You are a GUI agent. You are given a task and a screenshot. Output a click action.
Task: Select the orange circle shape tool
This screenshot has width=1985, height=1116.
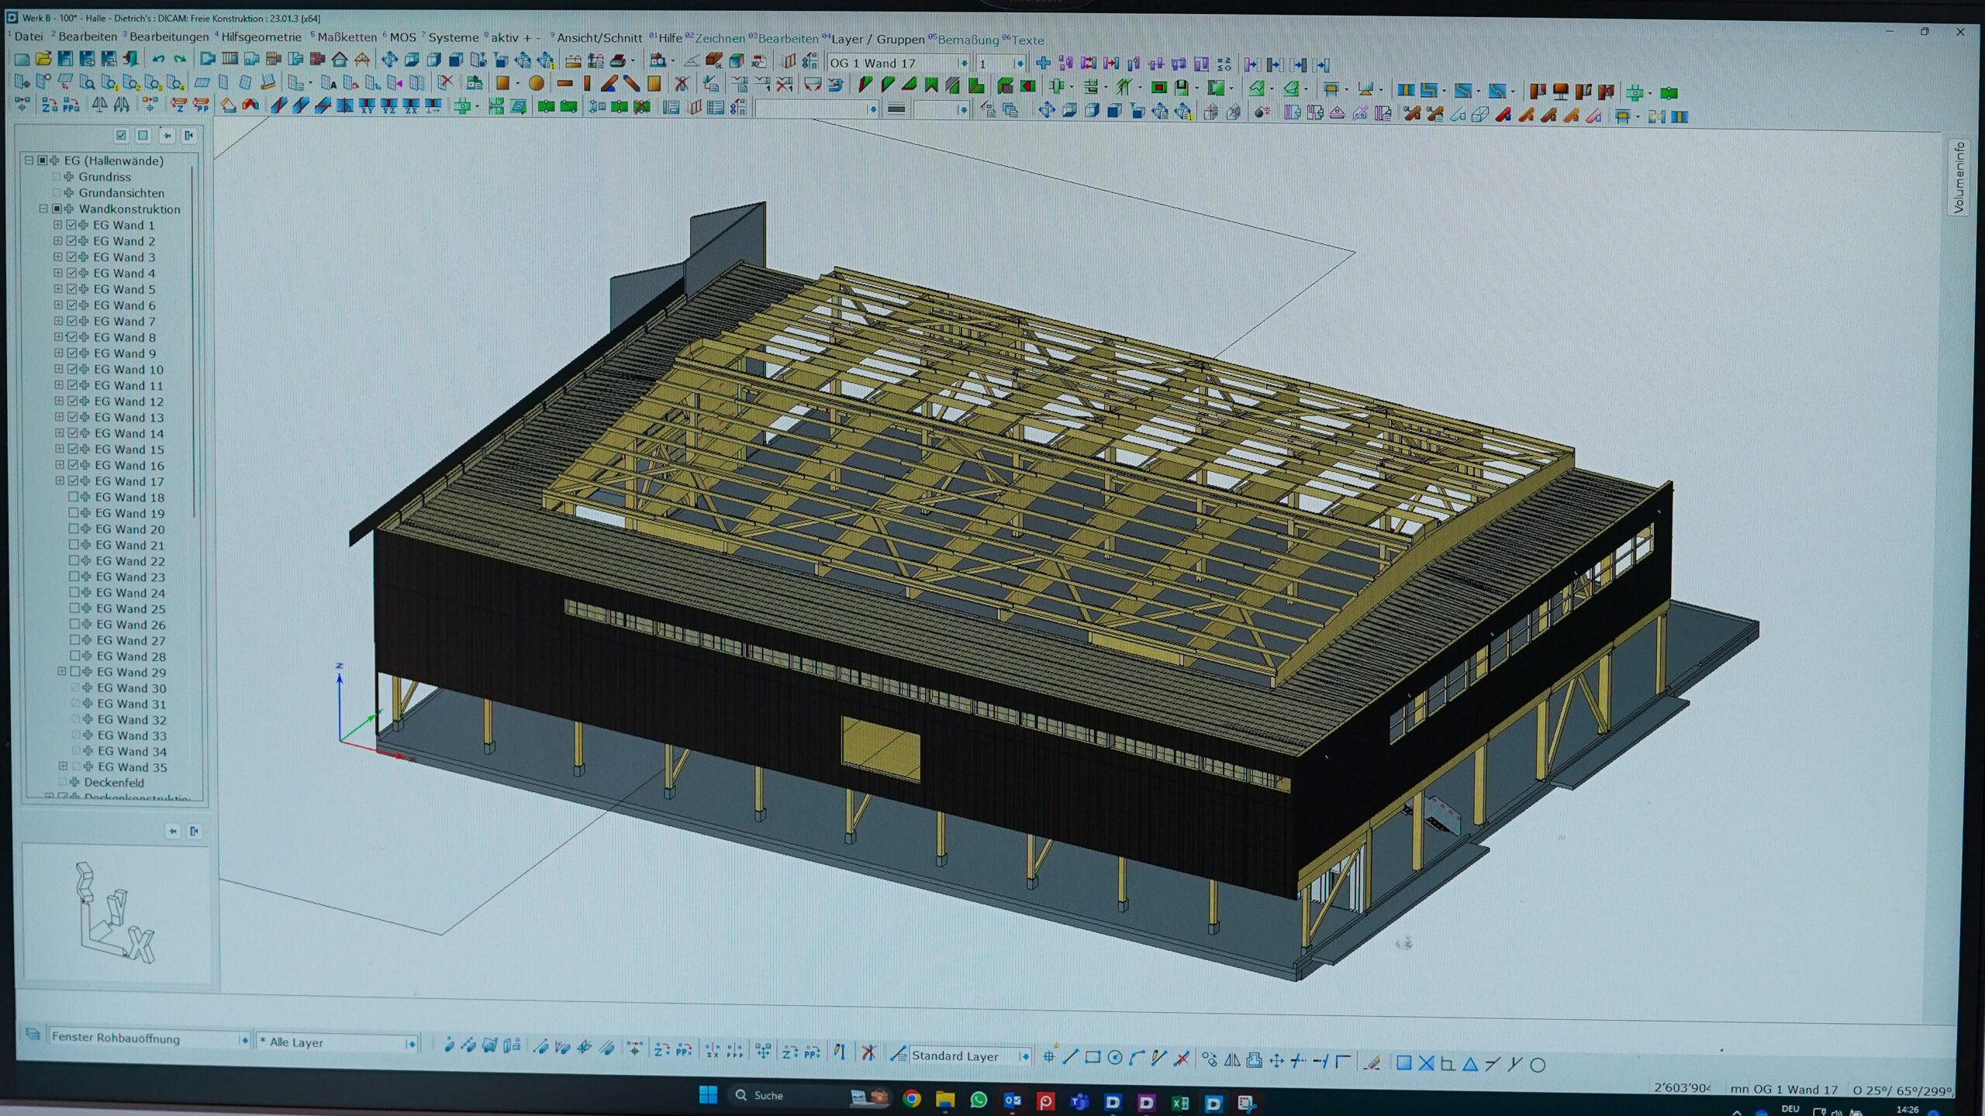point(536,83)
